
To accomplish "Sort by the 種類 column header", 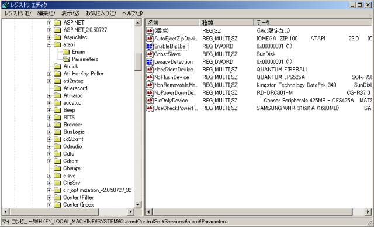I will click(x=226, y=23).
